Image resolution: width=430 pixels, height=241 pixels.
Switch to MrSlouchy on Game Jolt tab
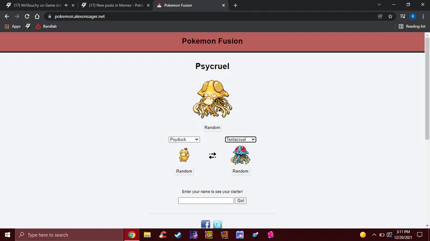(38, 5)
